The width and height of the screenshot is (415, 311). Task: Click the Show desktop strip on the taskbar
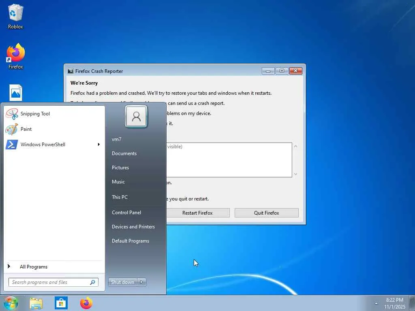tap(412, 303)
